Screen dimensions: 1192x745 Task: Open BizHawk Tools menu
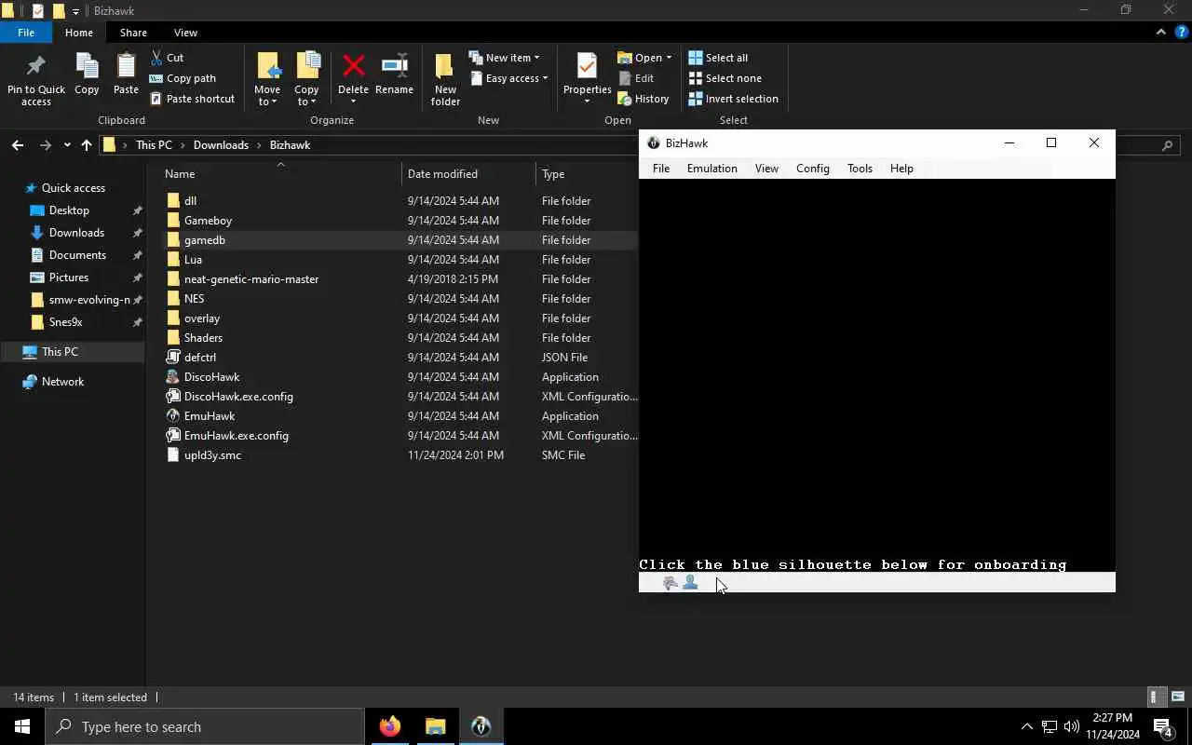(x=860, y=169)
